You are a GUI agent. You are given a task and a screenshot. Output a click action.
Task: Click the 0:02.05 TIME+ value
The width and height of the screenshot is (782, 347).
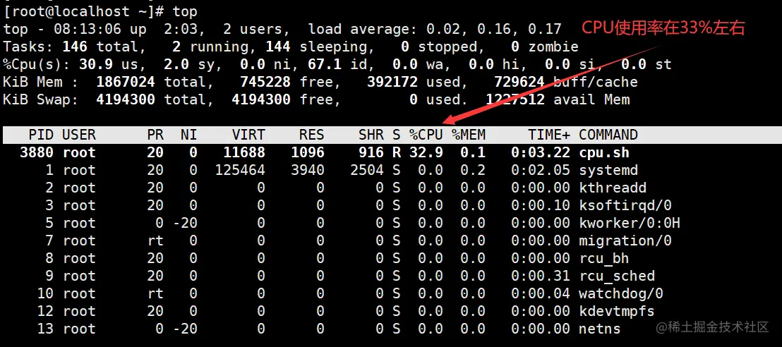[540, 170]
